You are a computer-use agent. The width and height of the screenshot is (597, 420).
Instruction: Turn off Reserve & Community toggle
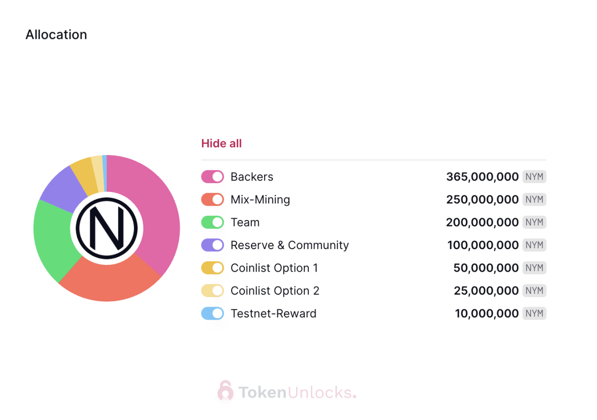coord(212,245)
